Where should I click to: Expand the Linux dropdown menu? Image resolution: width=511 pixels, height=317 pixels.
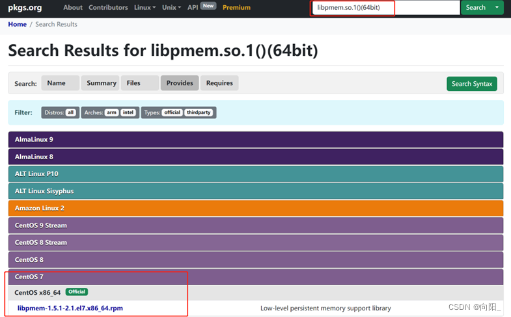click(x=145, y=8)
